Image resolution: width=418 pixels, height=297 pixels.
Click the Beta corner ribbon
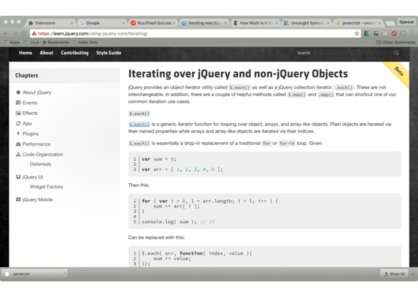coord(398,72)
